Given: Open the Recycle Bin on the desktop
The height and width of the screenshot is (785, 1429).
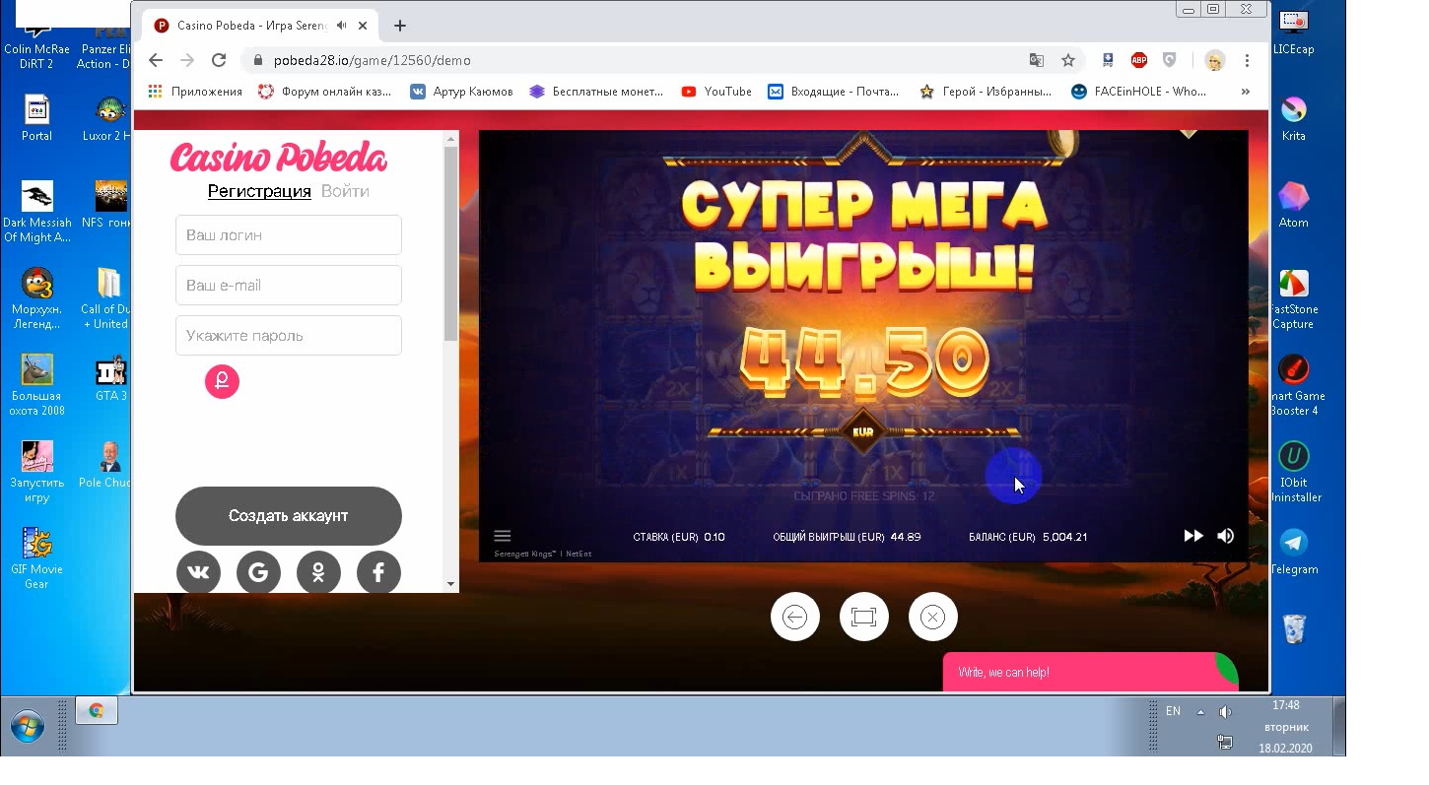Looking at the screenshot, I should point(1294,628).
